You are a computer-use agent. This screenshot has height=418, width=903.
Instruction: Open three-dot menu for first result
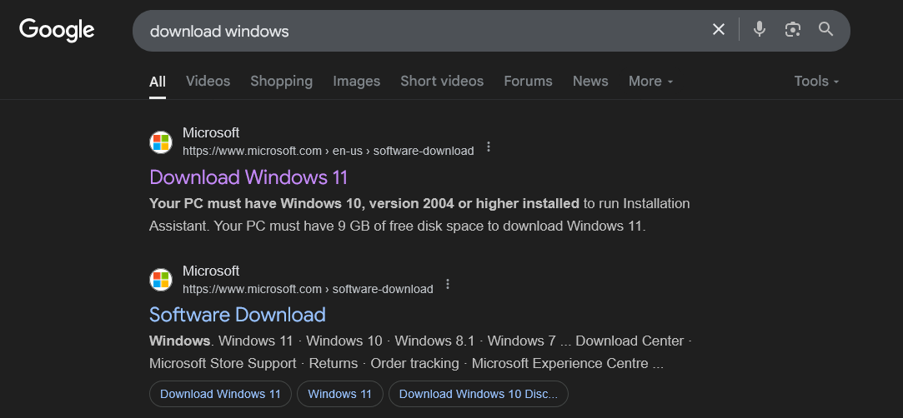click(489, 147)
